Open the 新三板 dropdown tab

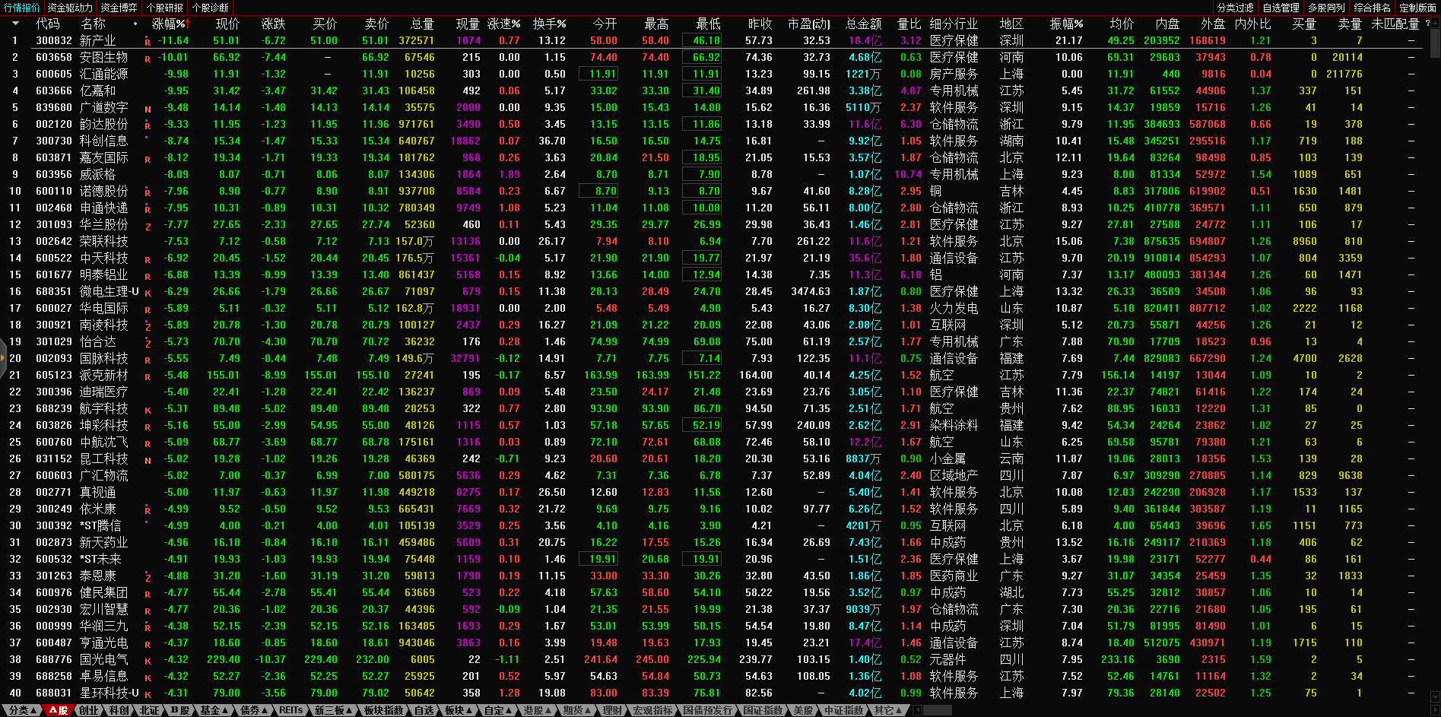333,710
